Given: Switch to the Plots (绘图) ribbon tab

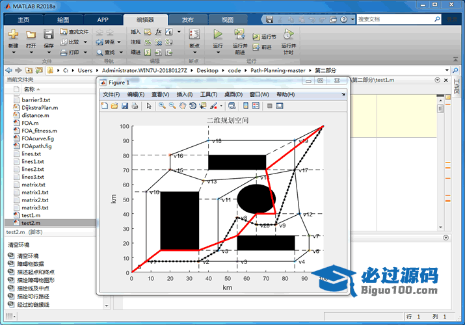Looking at the screenshot, I should [x=63, y=20].
